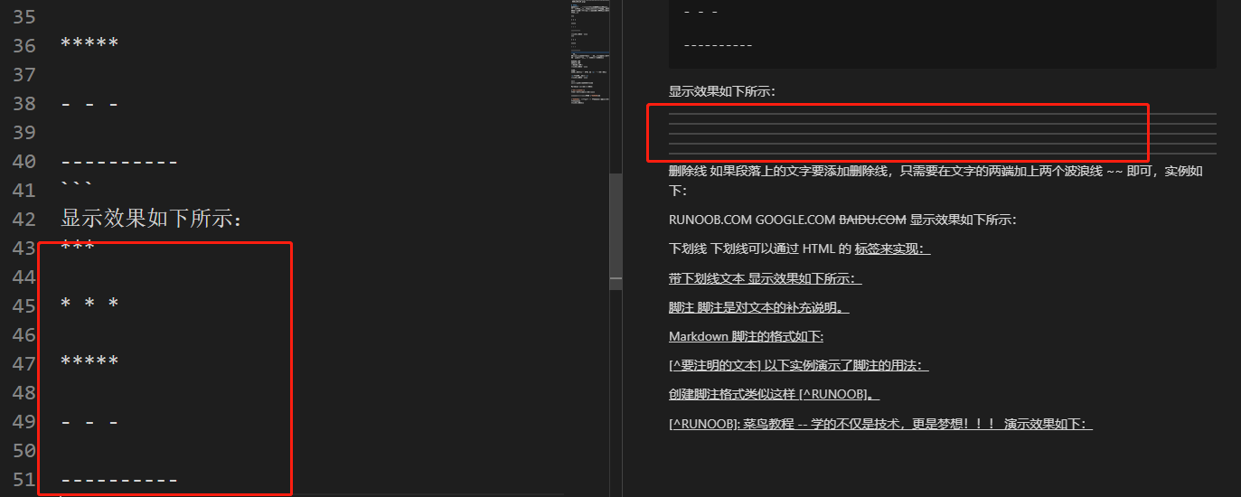Image resolution: width=1241 pixels, height=497 pixels.
Task: Click '显示效果如下所示:' on editor line 42
Action: pos(151,219)
